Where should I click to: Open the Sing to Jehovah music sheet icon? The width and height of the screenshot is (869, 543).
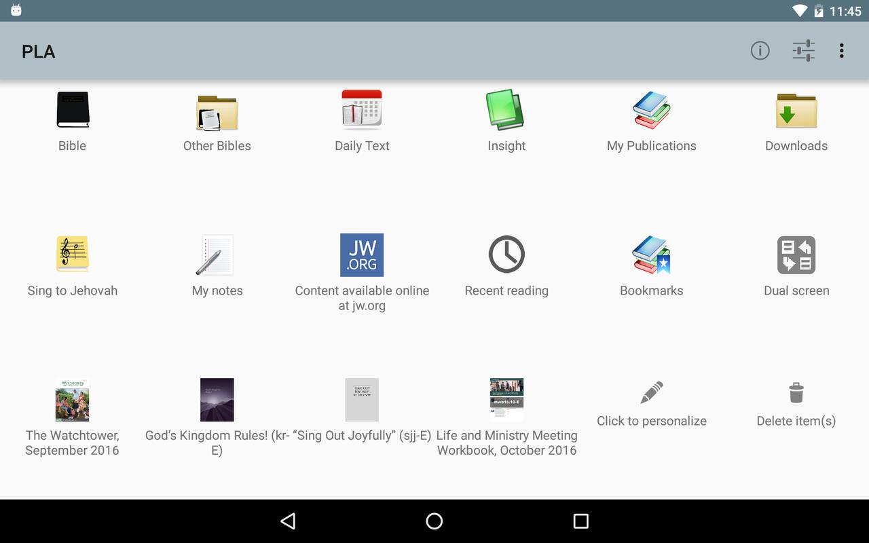tap(73, 254)
